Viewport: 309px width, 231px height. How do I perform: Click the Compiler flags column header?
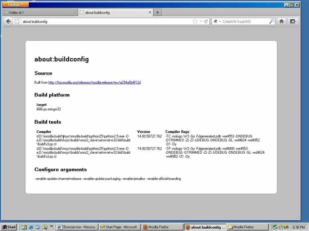click(177, 132)
